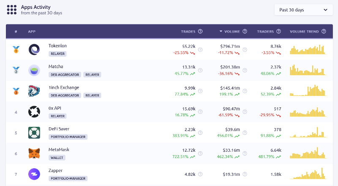Viewport: 338px width, 186px height.
Task: Click the $39.6m volume value
Action: coord(233,129)
